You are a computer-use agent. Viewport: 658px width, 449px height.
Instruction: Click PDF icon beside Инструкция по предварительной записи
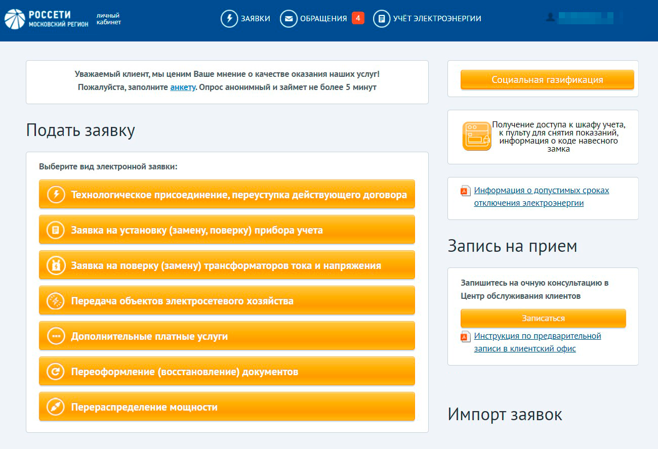point(466,337)
